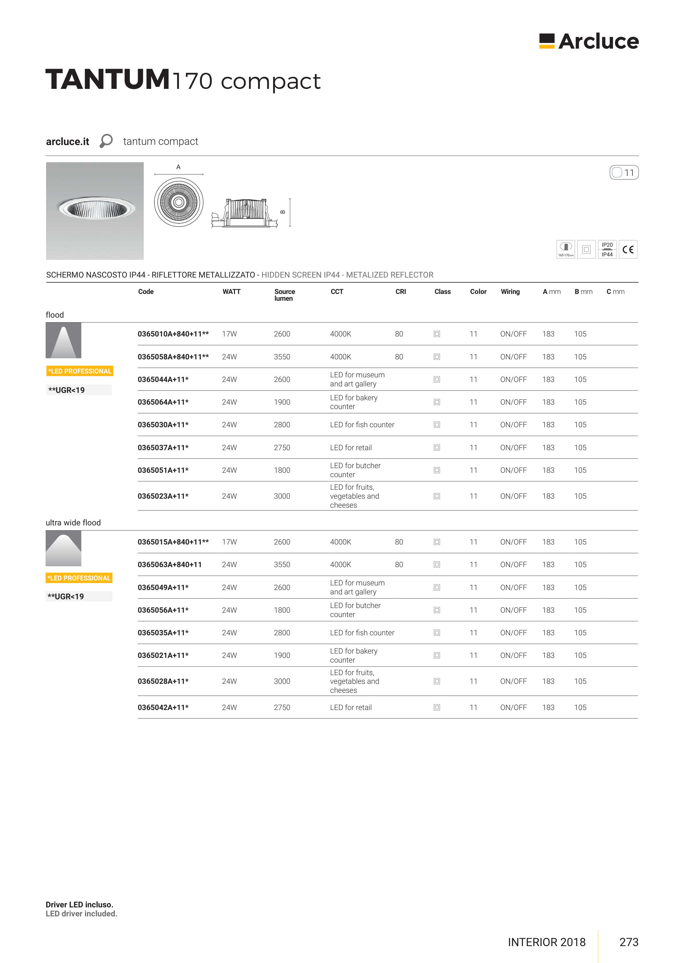This screenshot has width=681, height=963.
Task: Click the Class II square icon near IP20
Action: click(586, 249)
